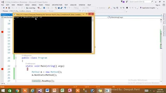Open the ARCHITECTURE menu
This screenshot has height=93, width=166.
(x=57, y=5)
